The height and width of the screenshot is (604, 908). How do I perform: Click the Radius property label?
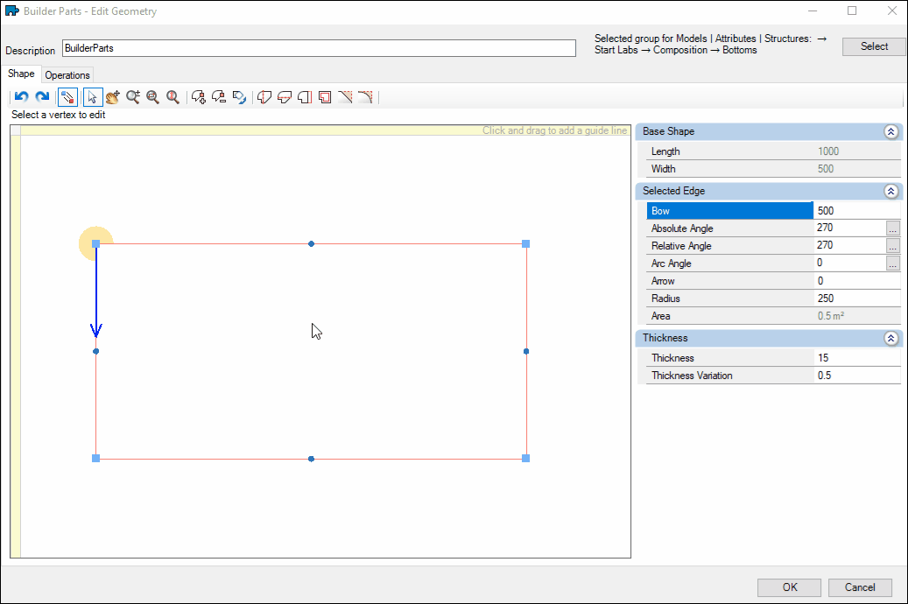pos(665,298)
